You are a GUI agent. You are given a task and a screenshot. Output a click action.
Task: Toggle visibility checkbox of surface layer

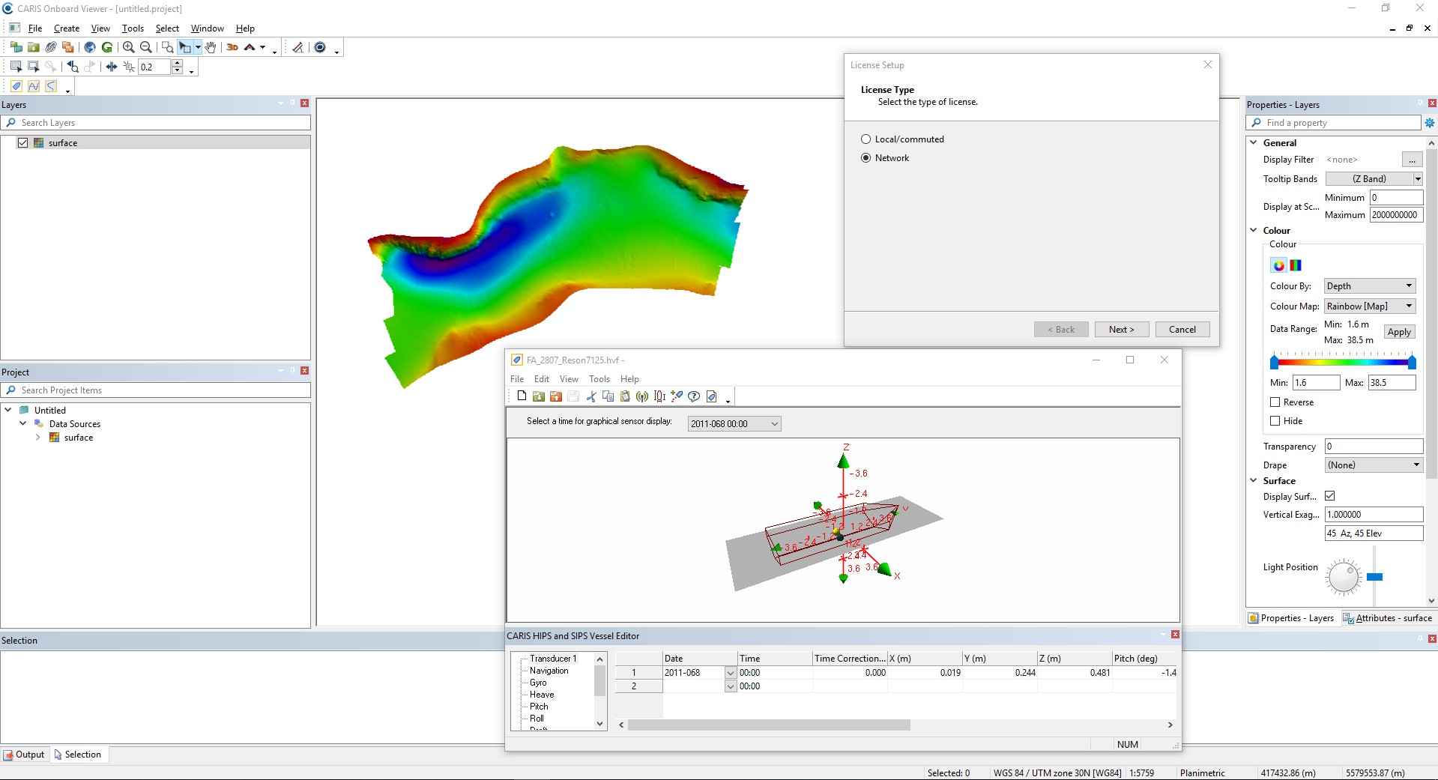click(22, 142)
